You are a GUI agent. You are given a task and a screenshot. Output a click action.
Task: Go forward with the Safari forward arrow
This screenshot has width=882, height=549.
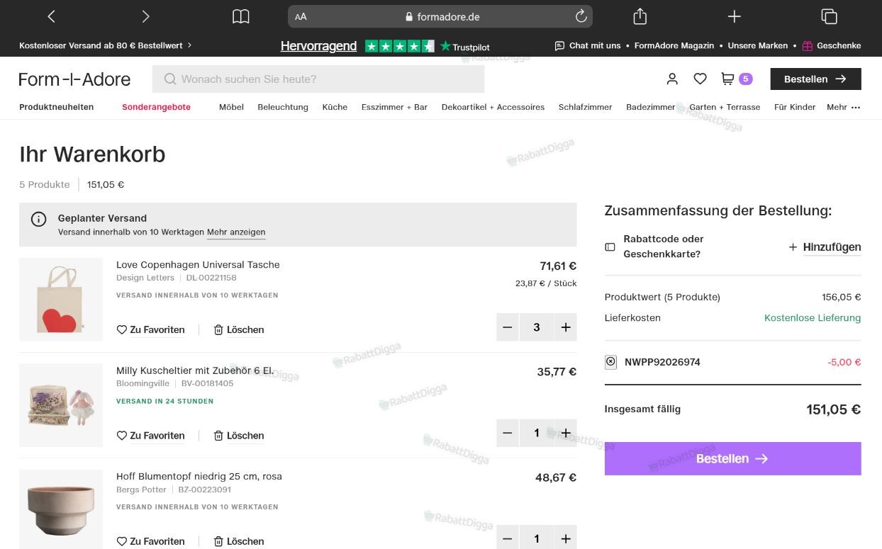[145, 16]
